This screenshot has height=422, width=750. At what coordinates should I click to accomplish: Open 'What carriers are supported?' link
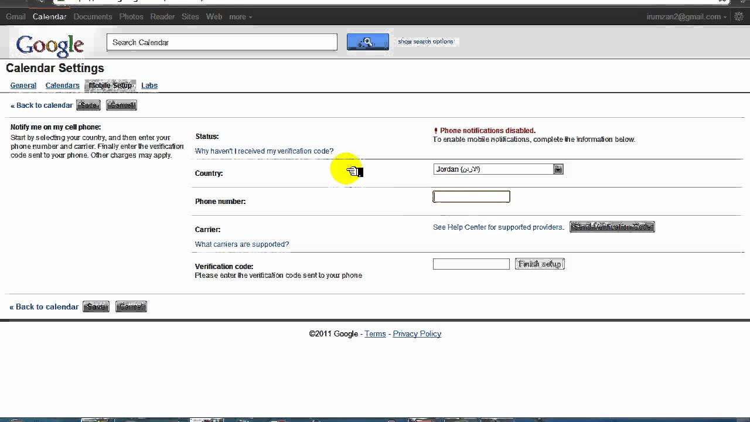click(x=242, y=244)
